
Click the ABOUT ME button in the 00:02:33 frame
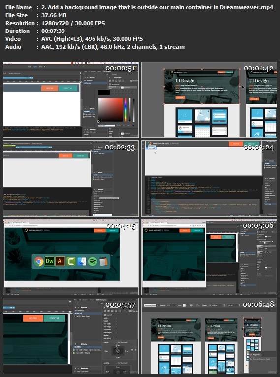coord(65,156)
